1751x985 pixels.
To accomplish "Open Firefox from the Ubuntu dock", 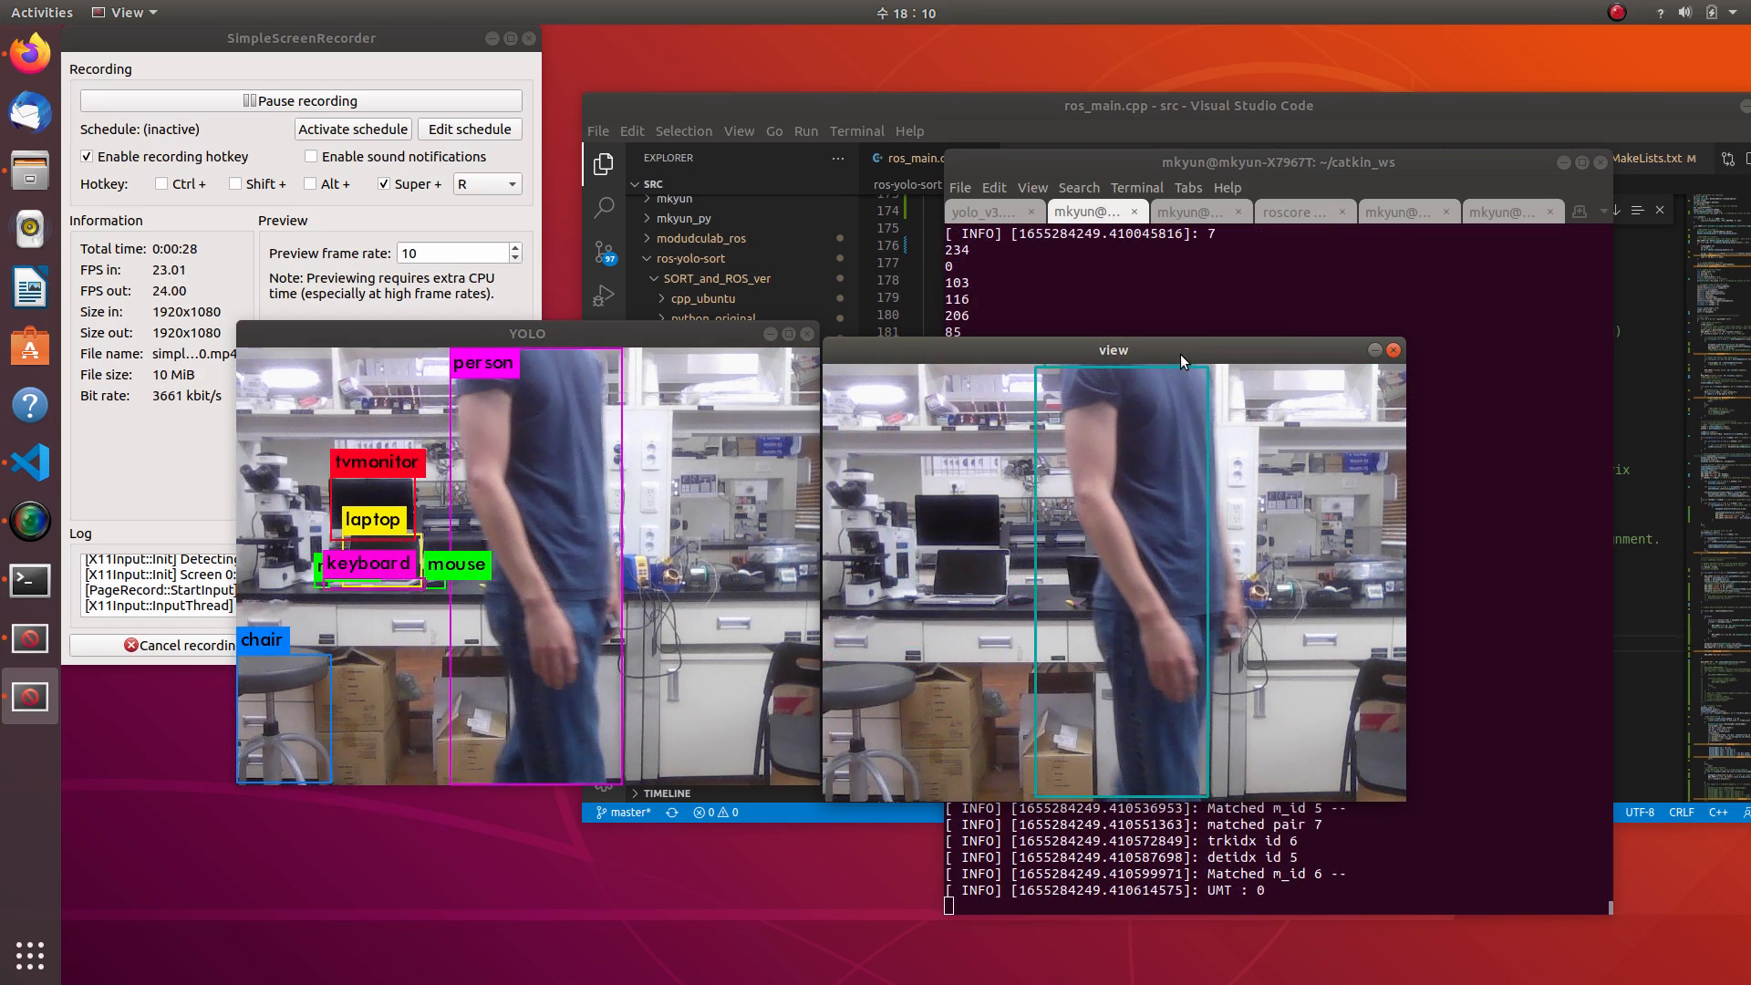I will pyautogui.click(x=30, y=54).
